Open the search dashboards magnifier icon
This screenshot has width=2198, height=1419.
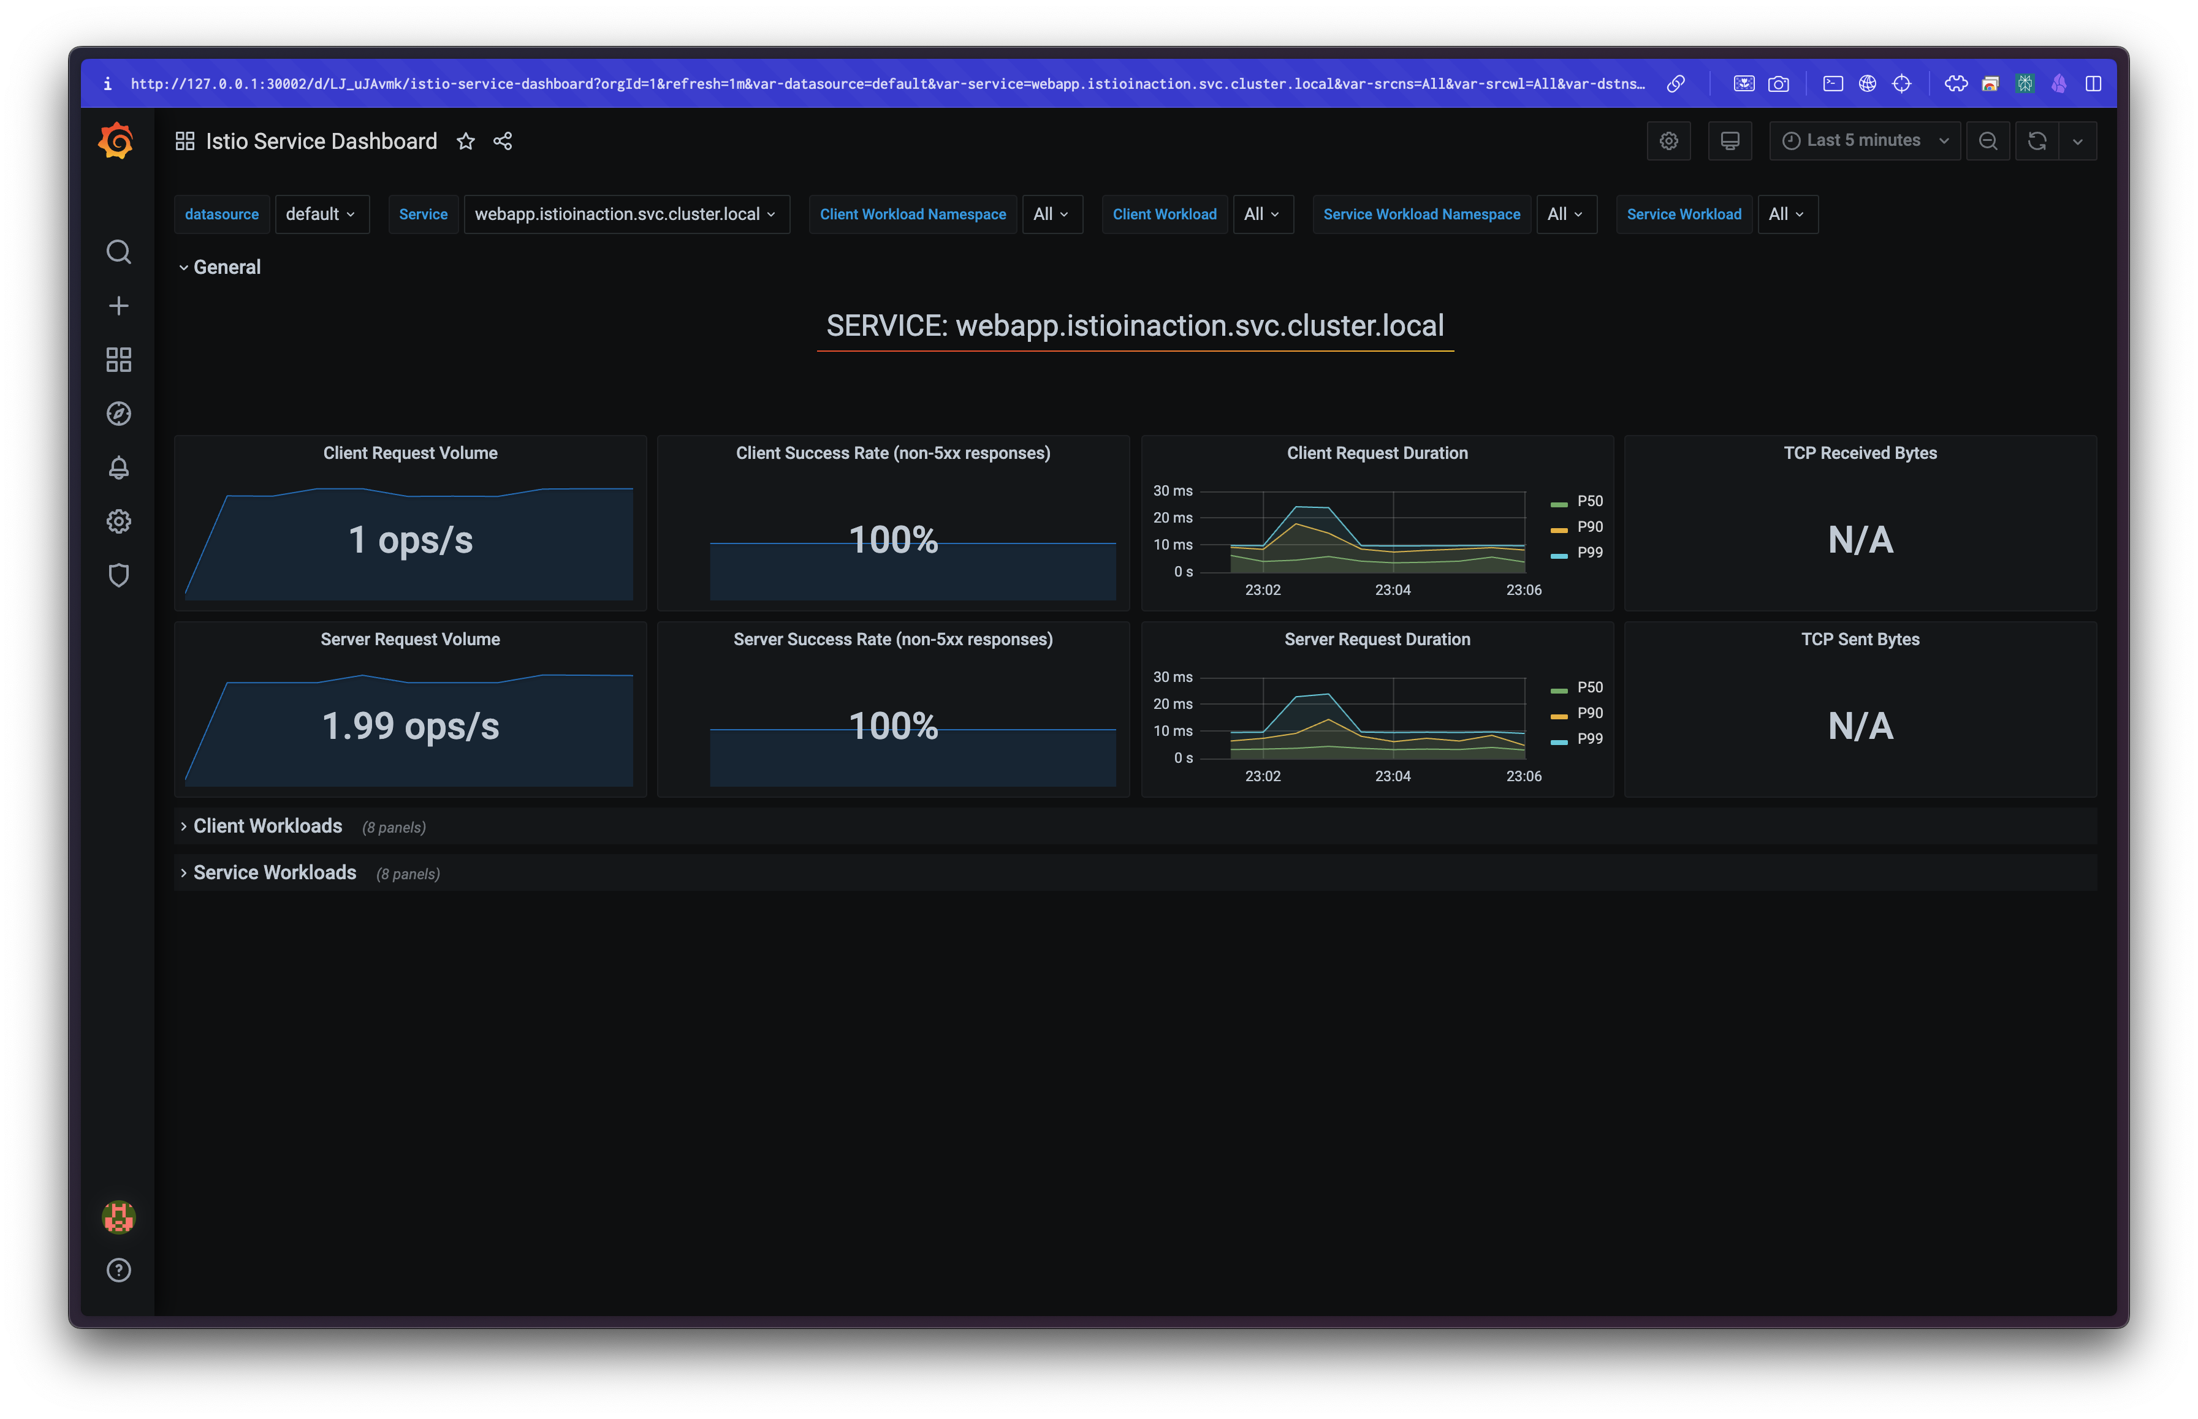(x=118, y=252)
